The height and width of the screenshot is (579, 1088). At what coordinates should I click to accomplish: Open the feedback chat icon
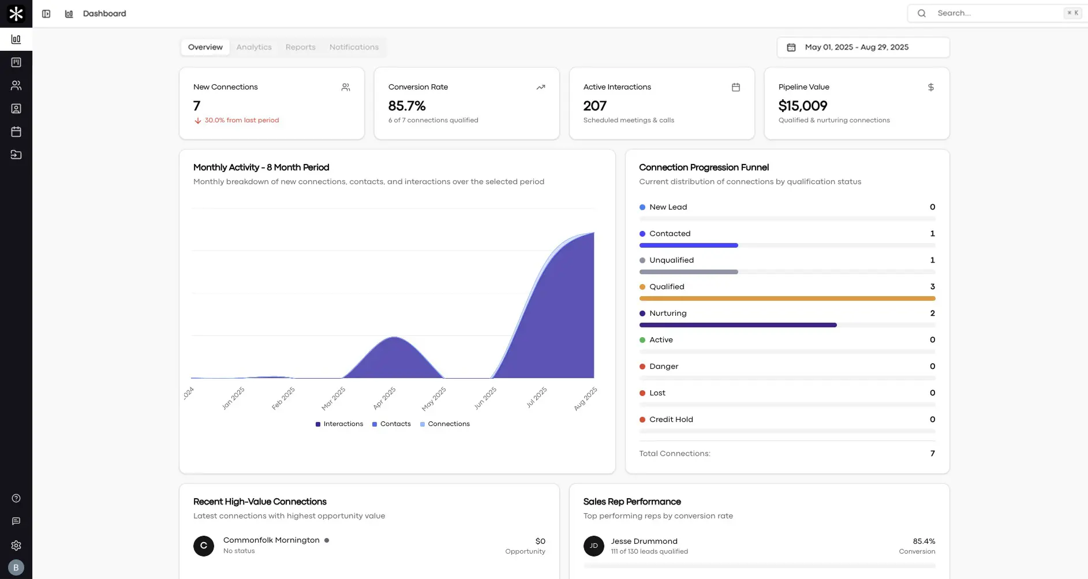16,521
